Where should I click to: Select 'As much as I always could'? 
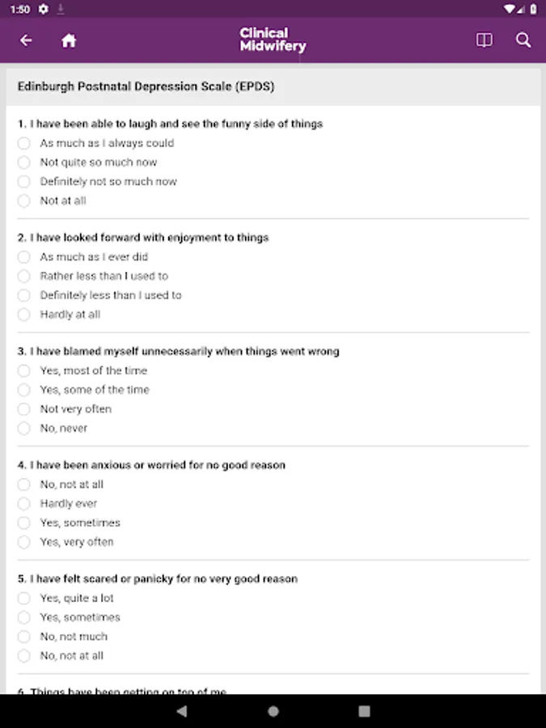pos(24,143)
